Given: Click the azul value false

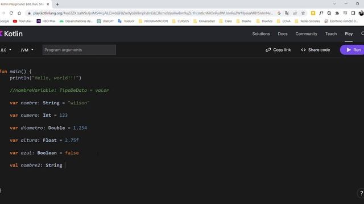Looking at the screenshot, I should coord(72,153).
